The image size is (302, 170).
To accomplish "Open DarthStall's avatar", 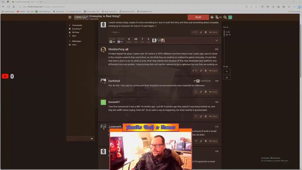I will tap(103, 81).
